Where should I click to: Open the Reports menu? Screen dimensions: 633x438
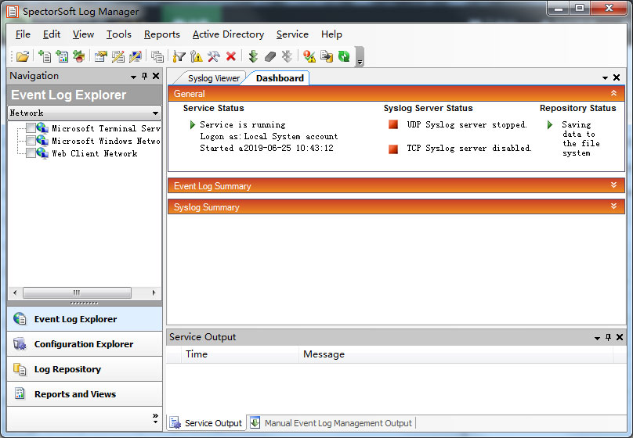(161, 34)
